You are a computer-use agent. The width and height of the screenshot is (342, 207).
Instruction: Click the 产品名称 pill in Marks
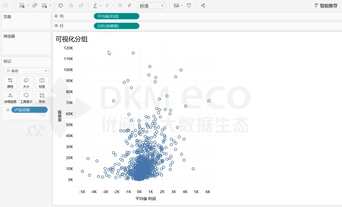tap(29, 110)
